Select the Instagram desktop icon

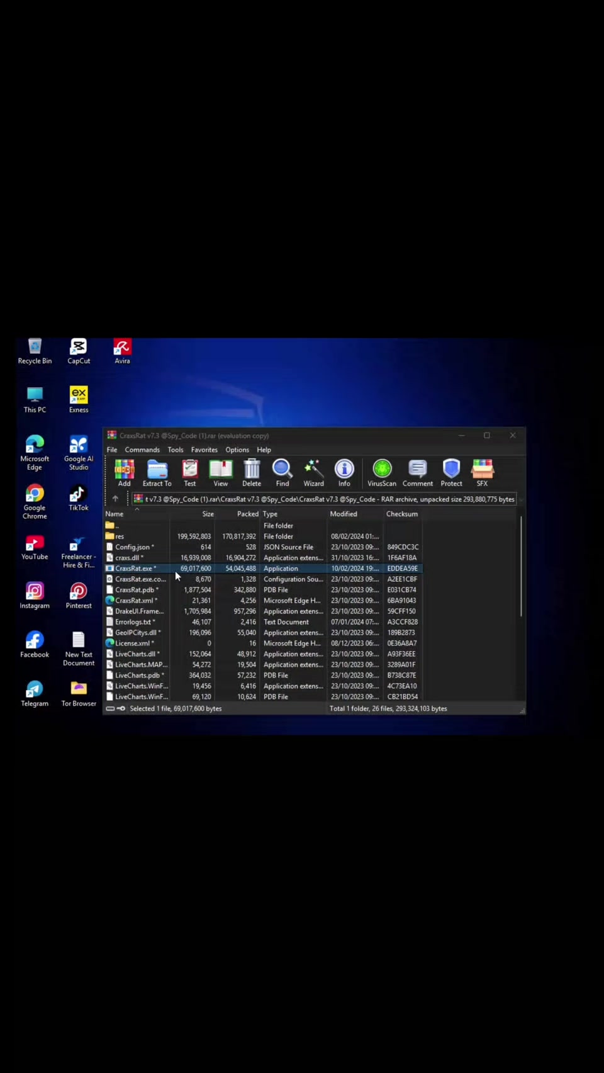click(x=35, y=596)
